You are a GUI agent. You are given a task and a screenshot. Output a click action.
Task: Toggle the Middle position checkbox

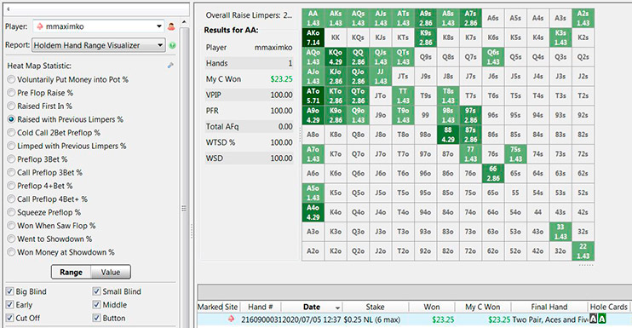tap(96, 305)
